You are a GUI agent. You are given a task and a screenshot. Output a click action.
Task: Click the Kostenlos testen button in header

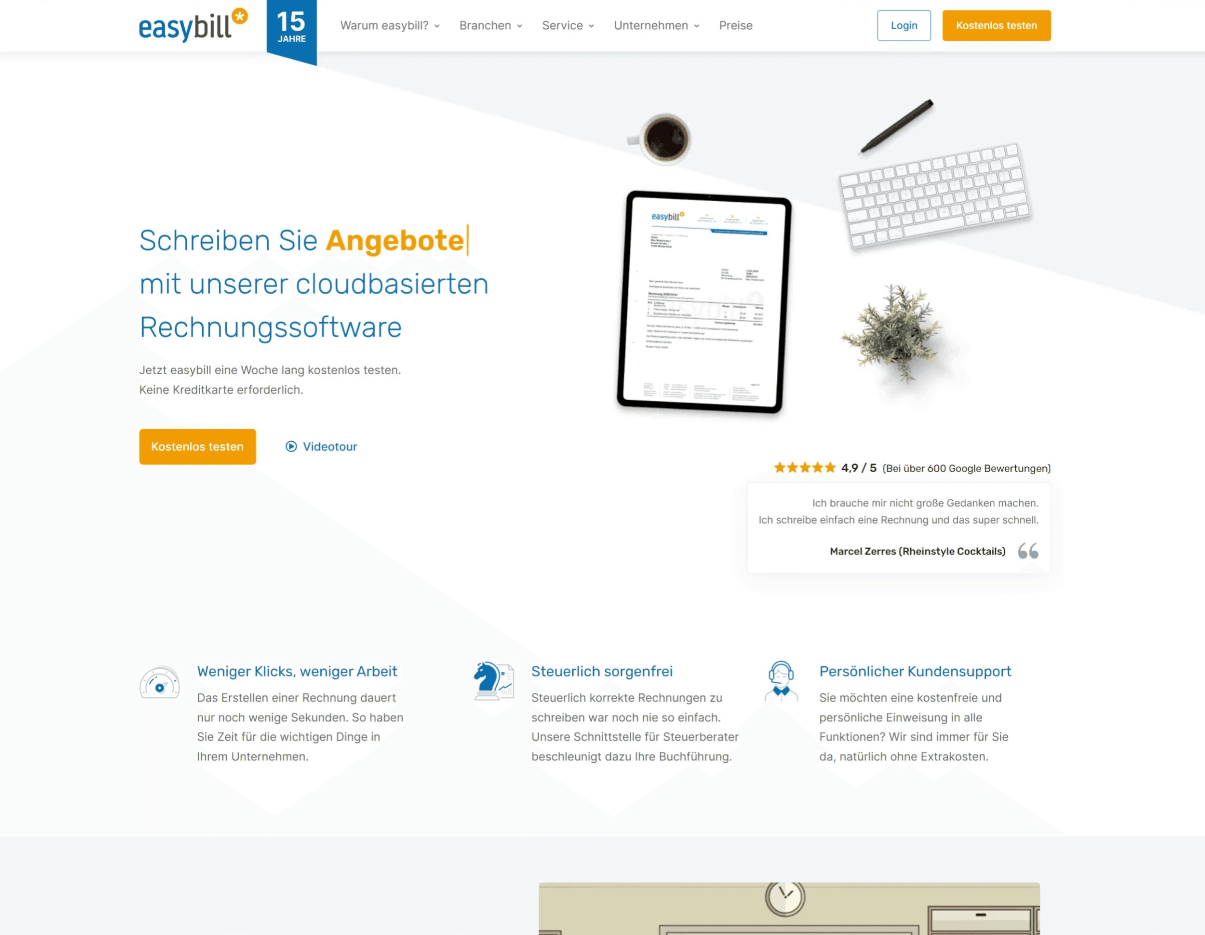pyautogui.click(x=997, y=26)
